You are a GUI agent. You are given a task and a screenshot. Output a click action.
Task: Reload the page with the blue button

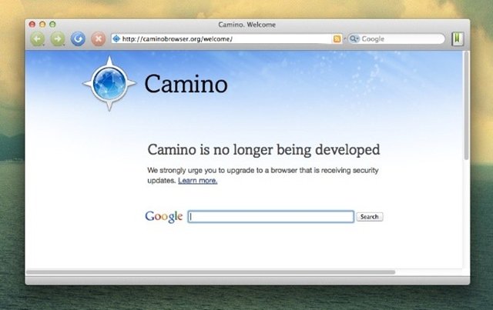(x=78, y=39)
